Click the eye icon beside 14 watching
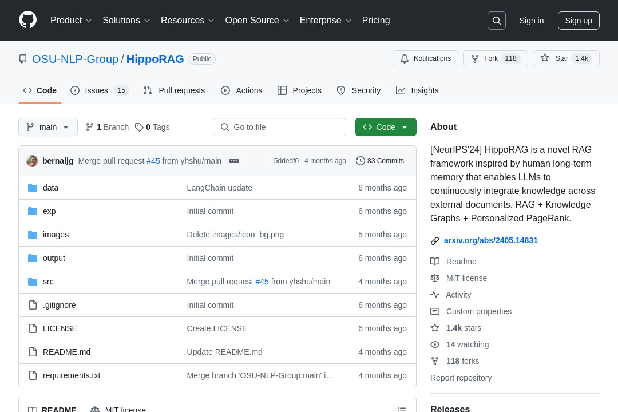The image size is (618, 412). click(x=435, y=344)
